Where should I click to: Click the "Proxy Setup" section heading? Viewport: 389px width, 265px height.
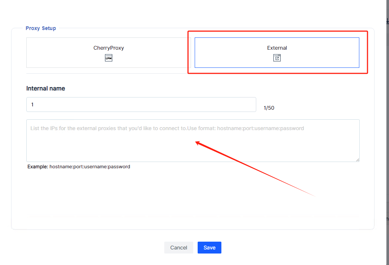coord(41,28)
